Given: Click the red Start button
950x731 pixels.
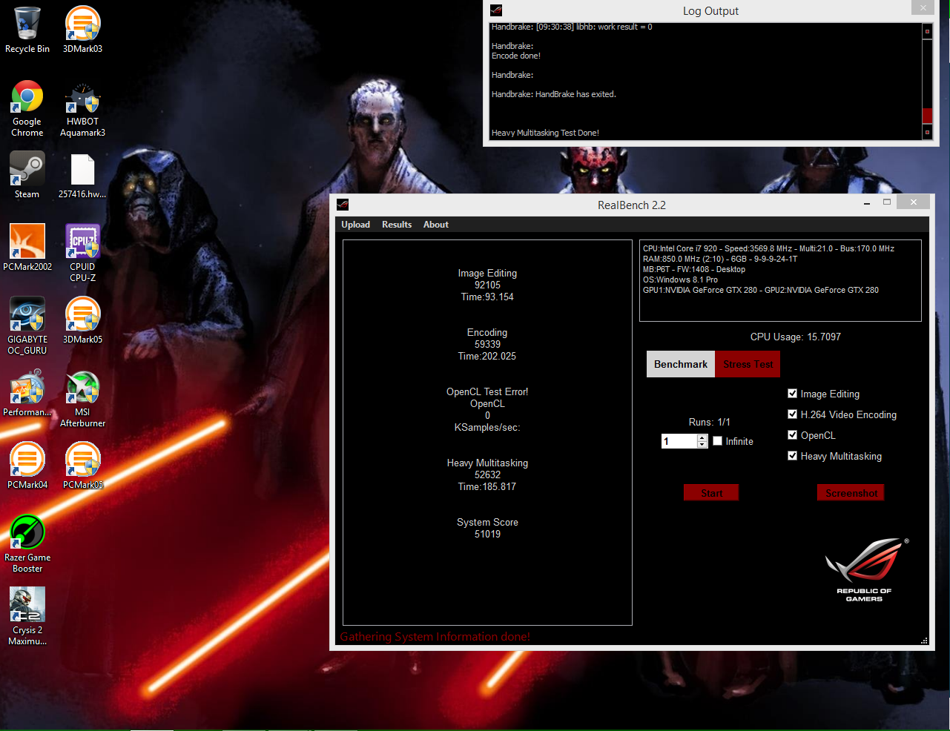Looking at the screenshot, I should coord(711,493).
